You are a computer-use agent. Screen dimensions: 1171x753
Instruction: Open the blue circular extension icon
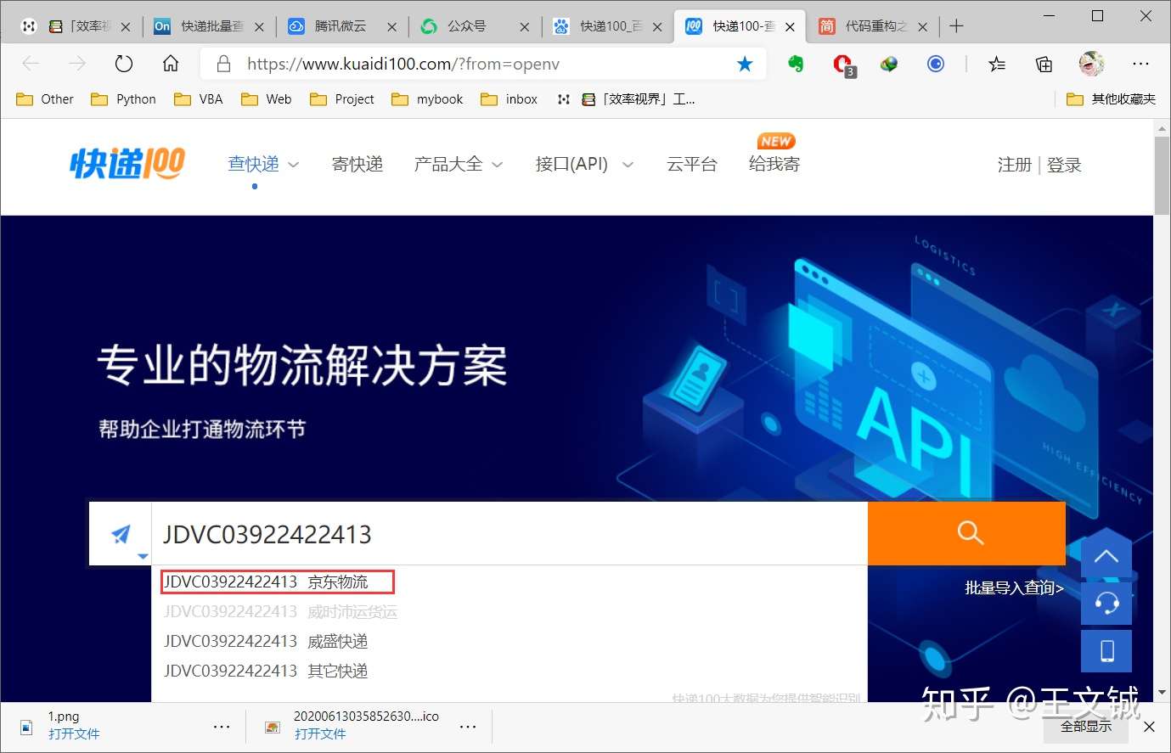click(936, 64)
